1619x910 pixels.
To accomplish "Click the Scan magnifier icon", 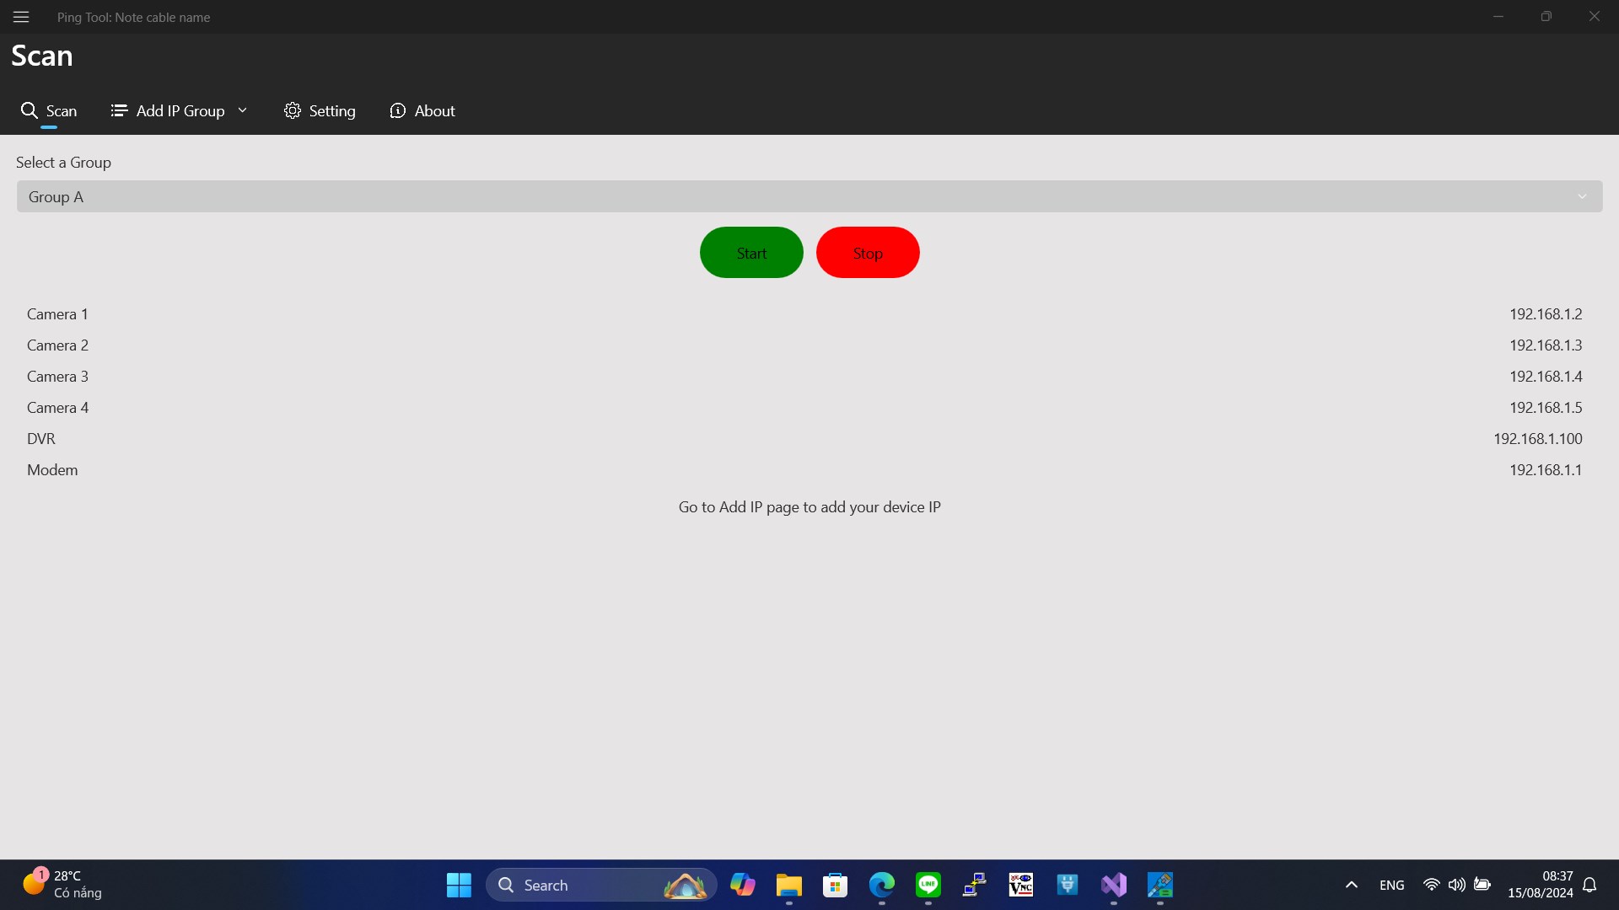I will pos(30,110).
